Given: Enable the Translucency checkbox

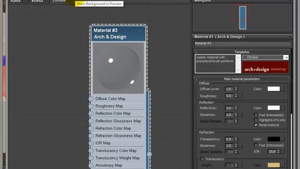Looking at the screenshot, I should (202, 159).
